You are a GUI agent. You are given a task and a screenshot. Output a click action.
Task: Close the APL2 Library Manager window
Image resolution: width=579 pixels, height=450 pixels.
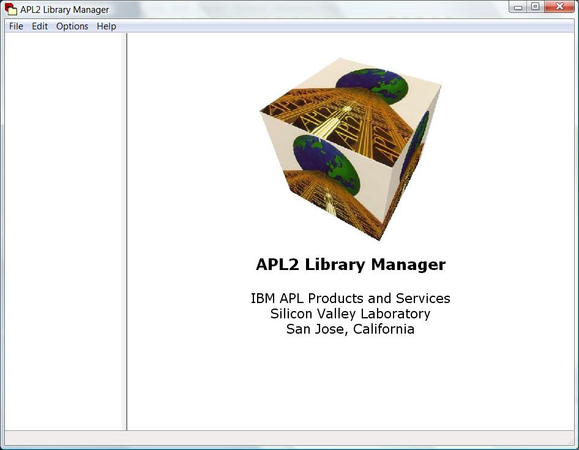click(x=559, y=7)
